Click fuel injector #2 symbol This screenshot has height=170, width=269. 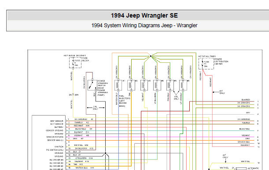(131, 85)
